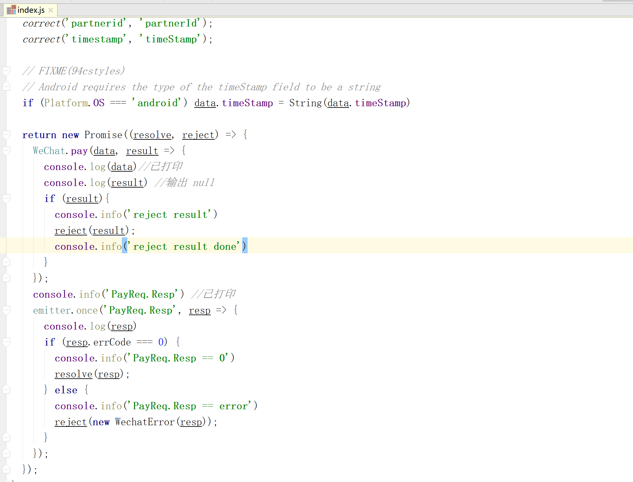Click the fold marker at '} else {' line
Screen dimensions: 633x482
click(6, 389)
